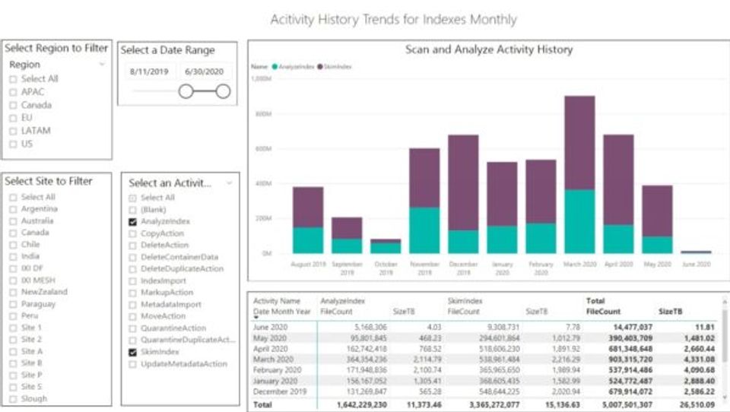The width and height of the screenshot is (730, 412).
Task: Check India in the site filter
Action: (x=13, y=256)
